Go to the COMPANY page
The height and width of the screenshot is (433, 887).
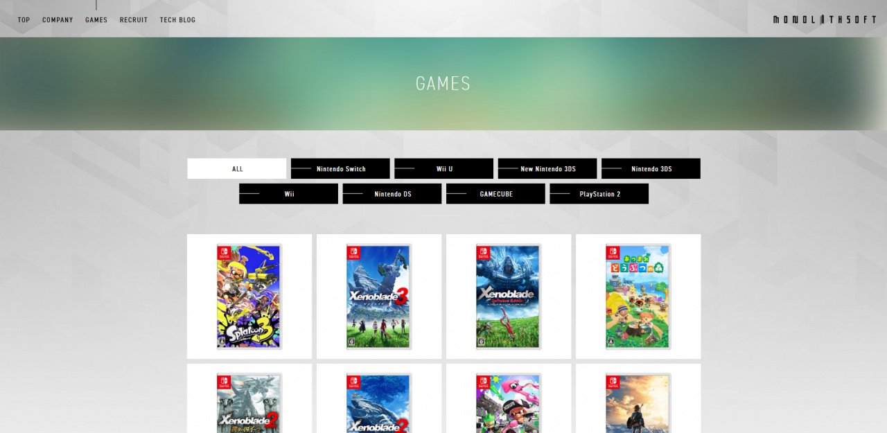58,20
